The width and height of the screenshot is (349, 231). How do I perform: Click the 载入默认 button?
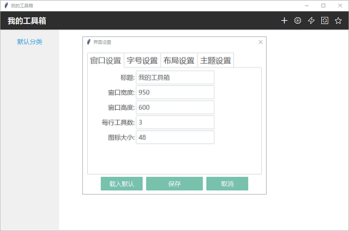122,184
